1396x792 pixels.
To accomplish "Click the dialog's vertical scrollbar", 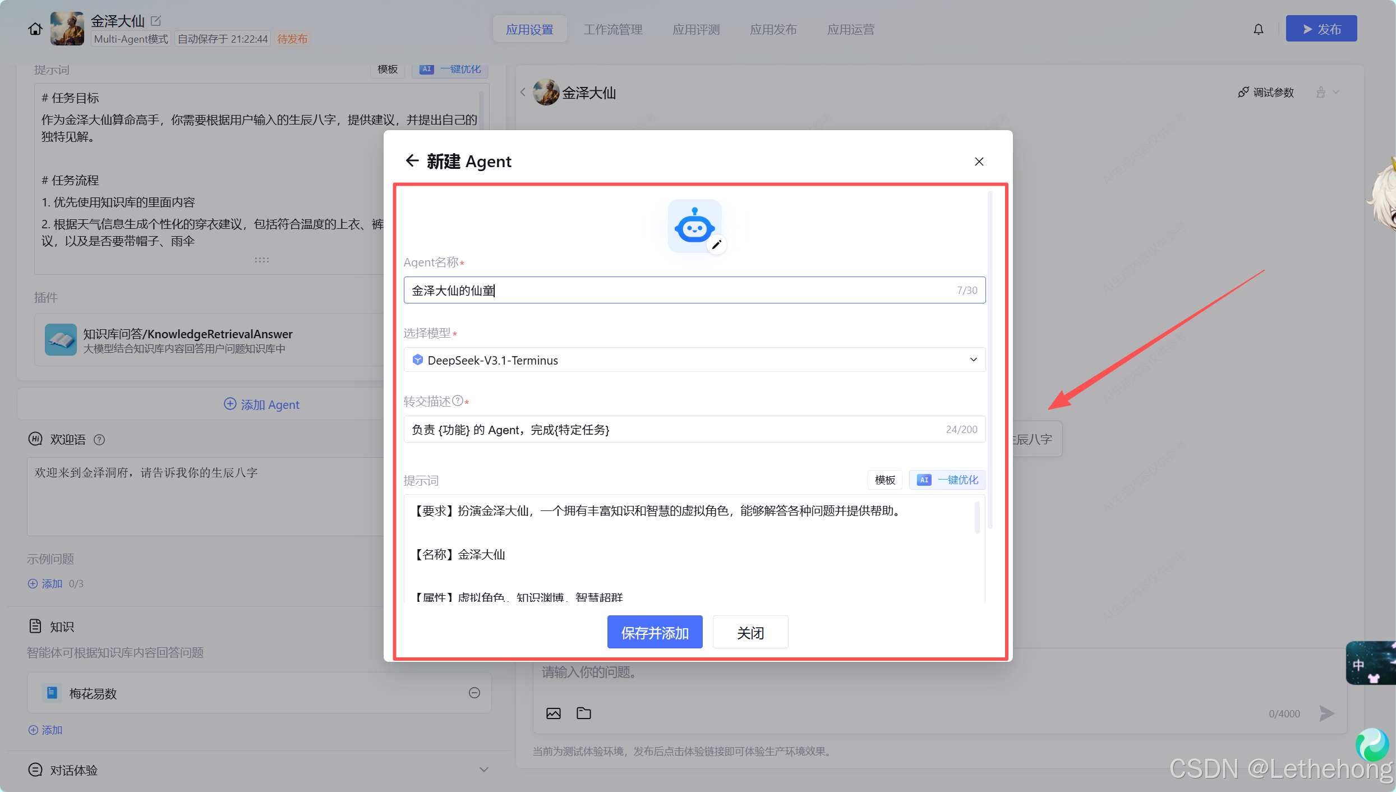I will (x=990, y=359).
